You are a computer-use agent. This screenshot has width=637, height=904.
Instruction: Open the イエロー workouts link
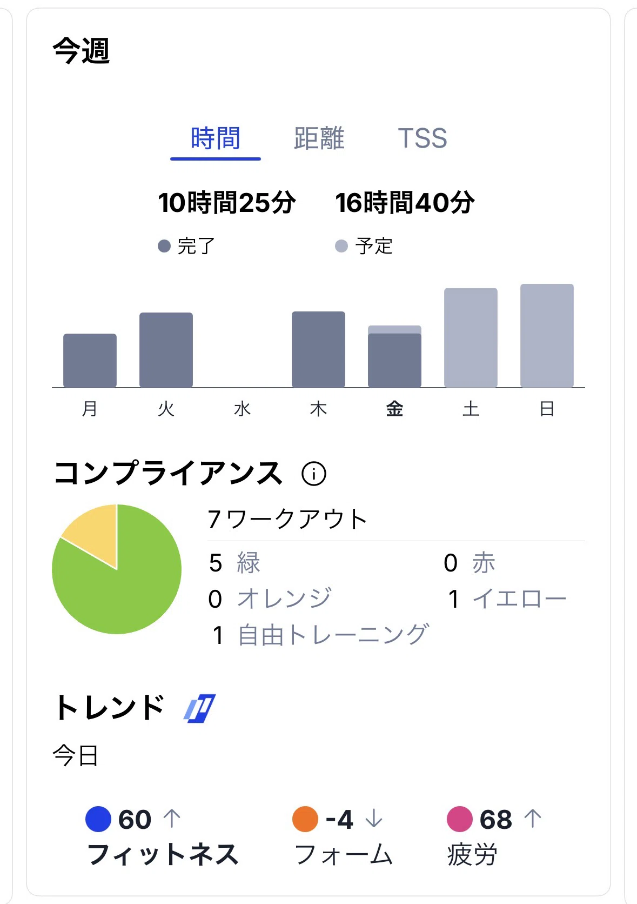click(x=519, y=599)
